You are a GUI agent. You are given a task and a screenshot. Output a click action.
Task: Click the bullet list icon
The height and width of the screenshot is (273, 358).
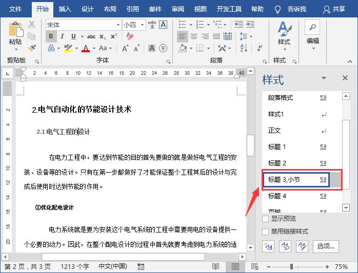(x=183, y=25)
